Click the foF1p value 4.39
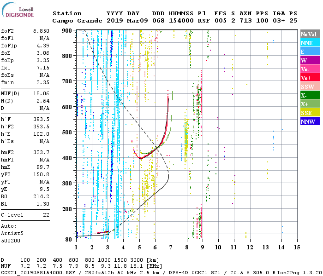This screenshot has height=276, width=323. click(x=43, y=46)
